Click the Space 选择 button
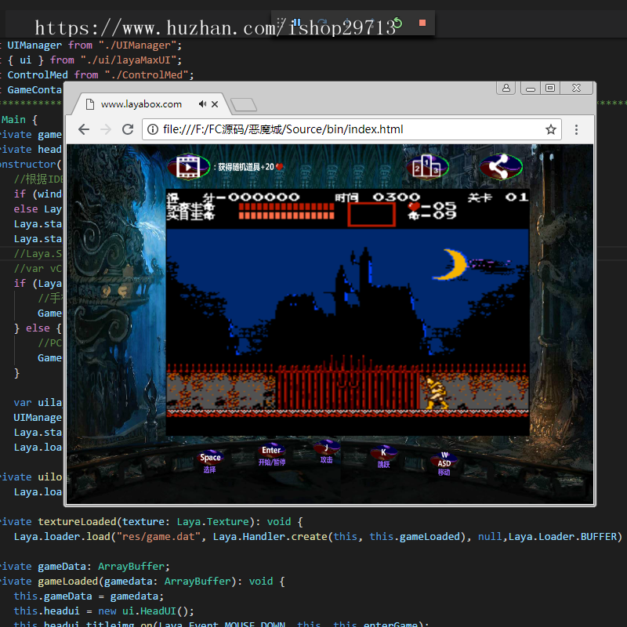627x627 pixels. click(210, 462)
